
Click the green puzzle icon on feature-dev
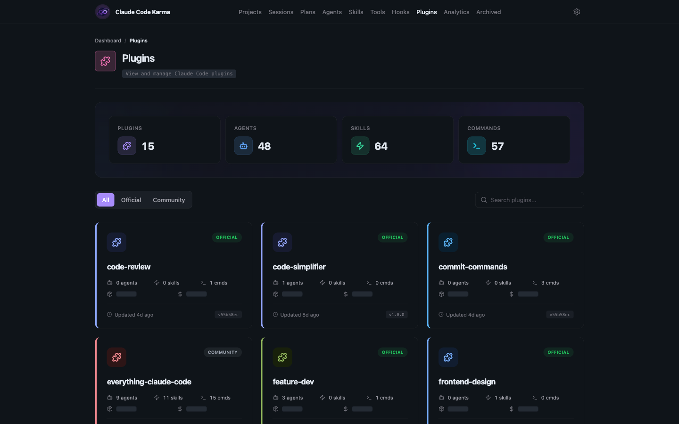pos(282,357)
